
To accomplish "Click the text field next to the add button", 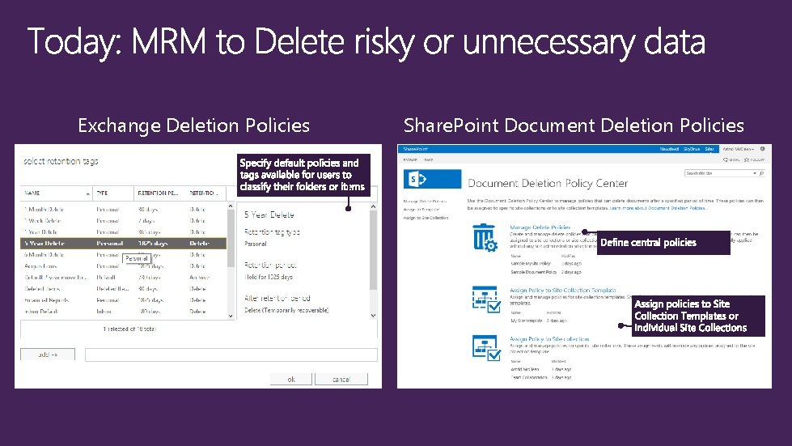I will click(231, 355).
